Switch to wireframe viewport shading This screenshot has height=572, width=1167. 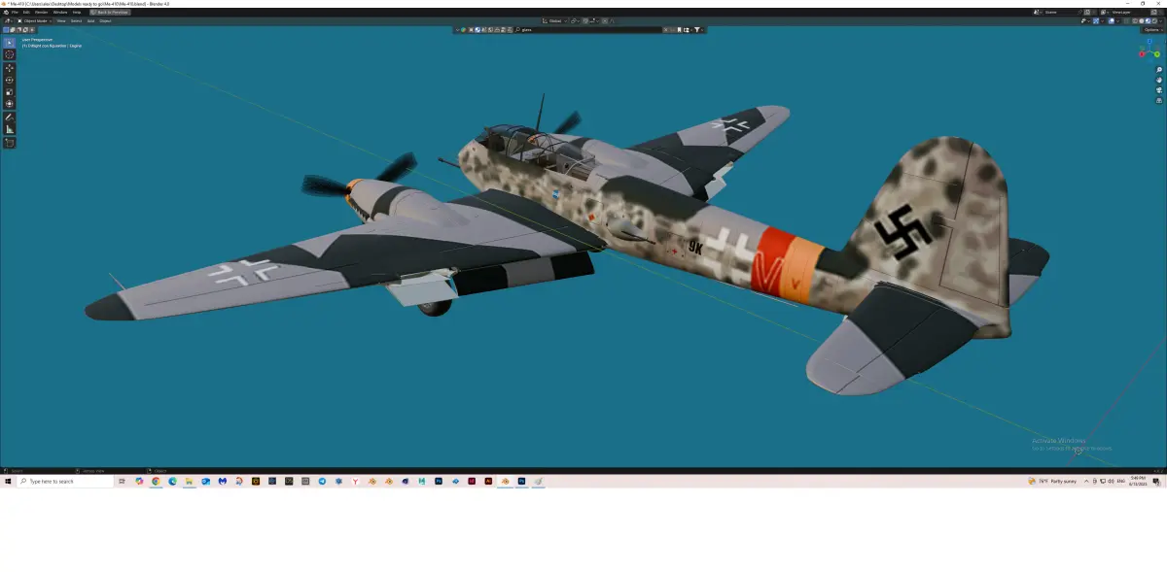click(x=1135, y=21)
